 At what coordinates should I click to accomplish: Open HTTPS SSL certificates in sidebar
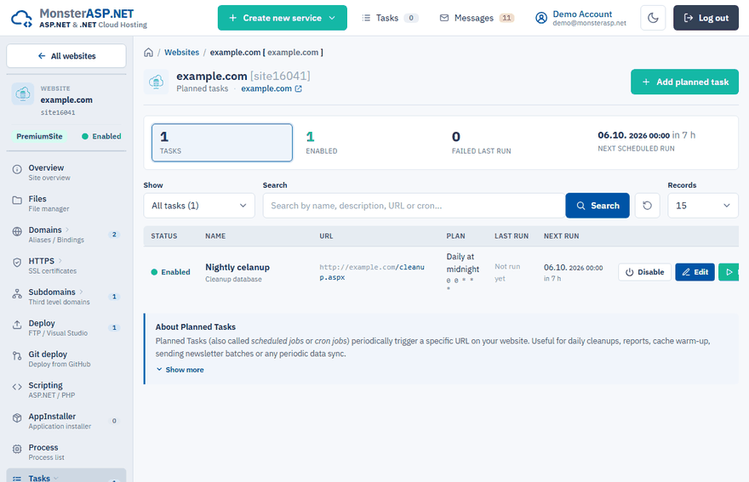(x=66, y=265)
